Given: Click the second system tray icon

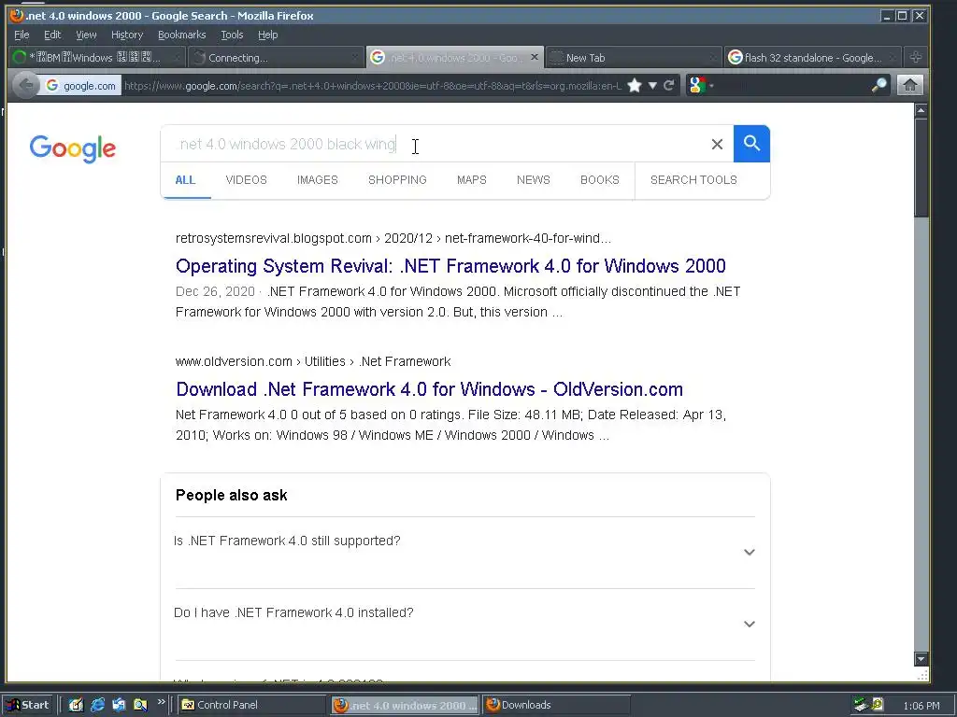Looking at the screenshot, I should coord(878,705).
